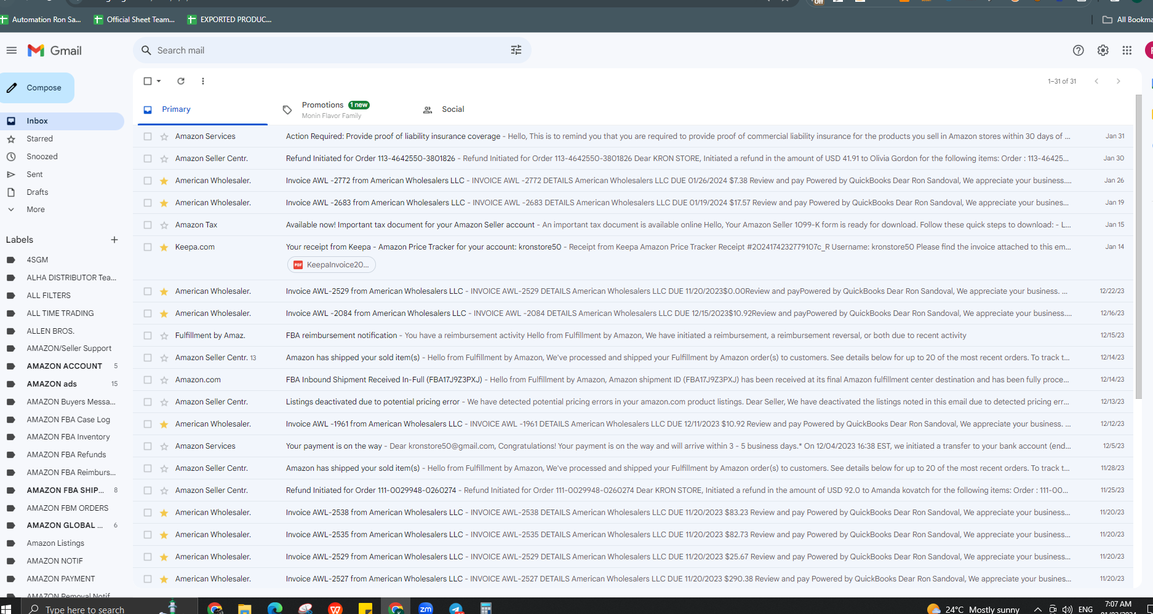Switch to the Promotions tab
The height and width of the screenshot is (614, 1153).
(x=335, y=110)
